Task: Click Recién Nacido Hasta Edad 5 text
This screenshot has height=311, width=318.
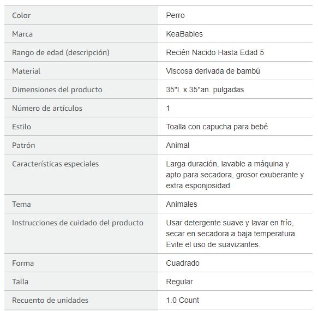Action: point(215,52)
